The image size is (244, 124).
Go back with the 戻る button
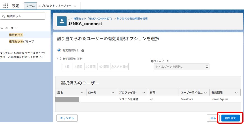click(x=213, y=118)
